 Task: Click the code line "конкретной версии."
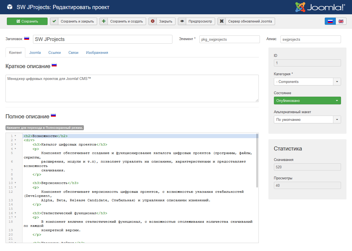(x=61, y=230)
